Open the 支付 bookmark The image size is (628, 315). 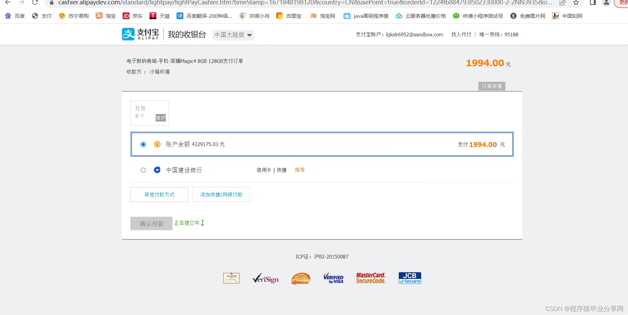(42, 16)
